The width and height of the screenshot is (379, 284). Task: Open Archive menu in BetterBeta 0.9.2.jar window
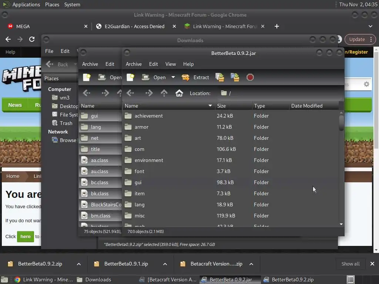tap(134, 64)
